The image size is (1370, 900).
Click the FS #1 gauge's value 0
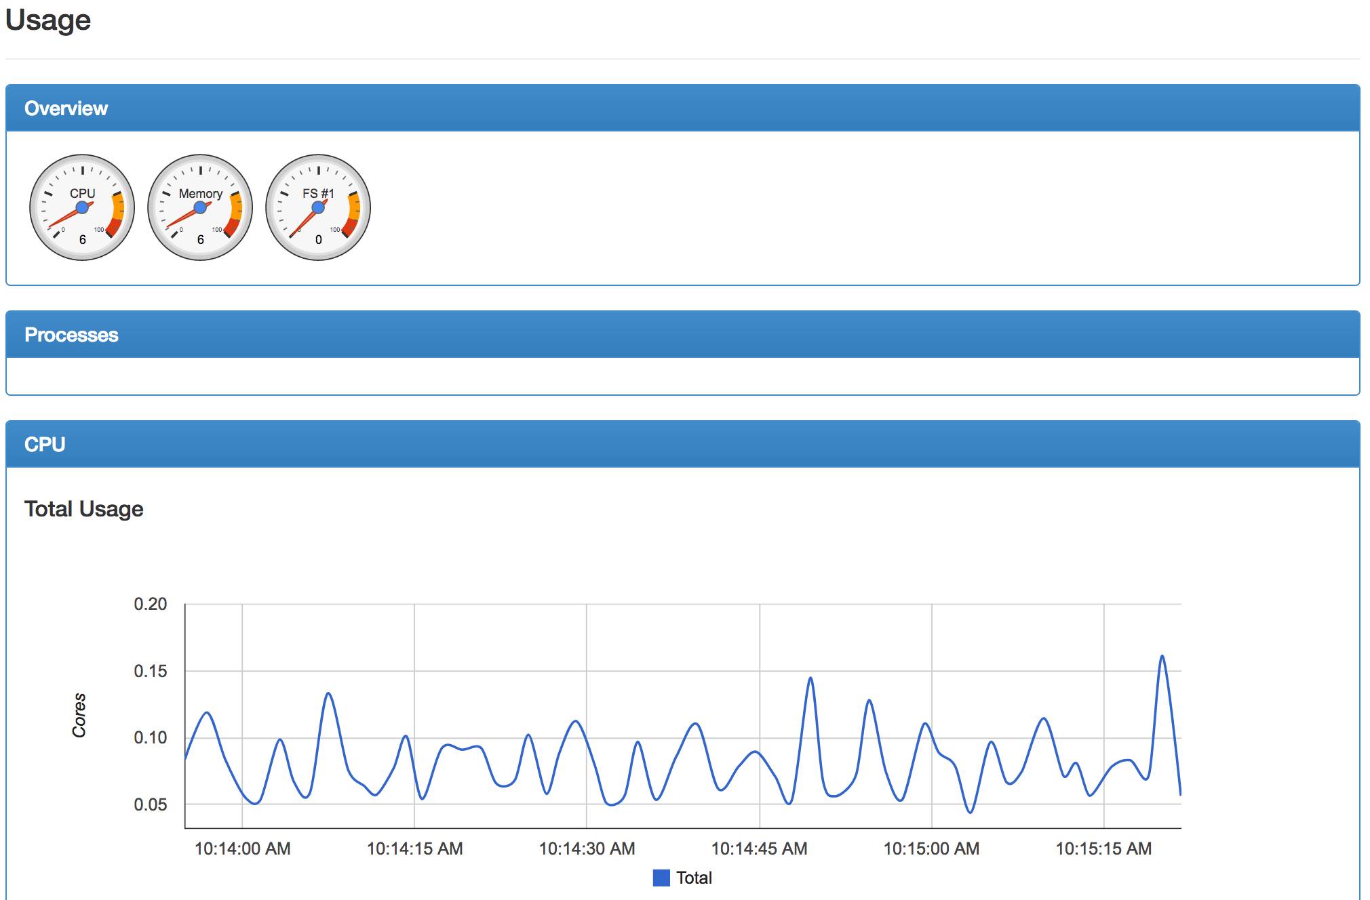click(x=318, y=239)
